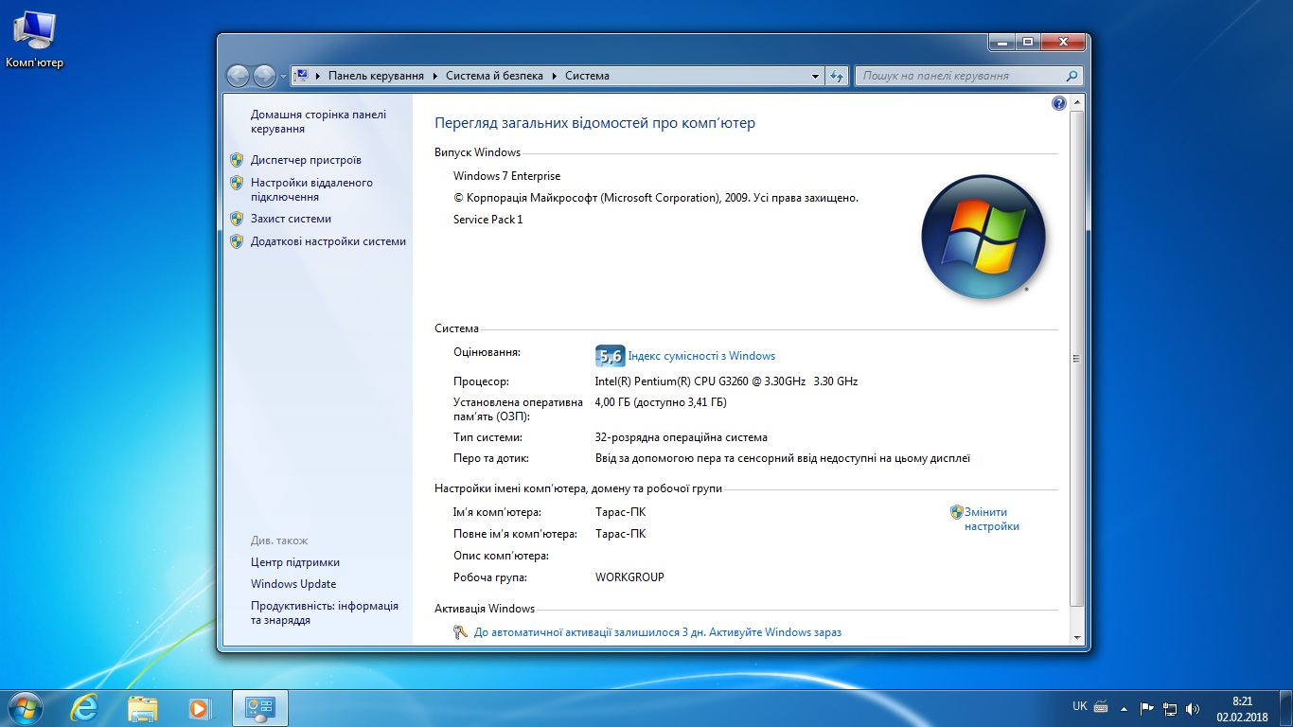The width and height of the screenshot is (1293, 727).
Task: Launch Windows Media Player from the taskbar
Action: [200, 707]
